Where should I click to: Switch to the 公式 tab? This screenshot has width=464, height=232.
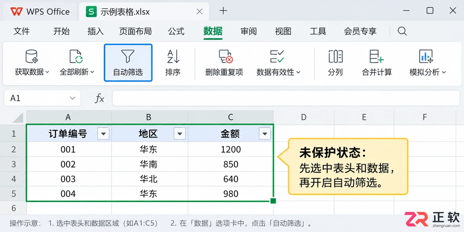[176, 31]
